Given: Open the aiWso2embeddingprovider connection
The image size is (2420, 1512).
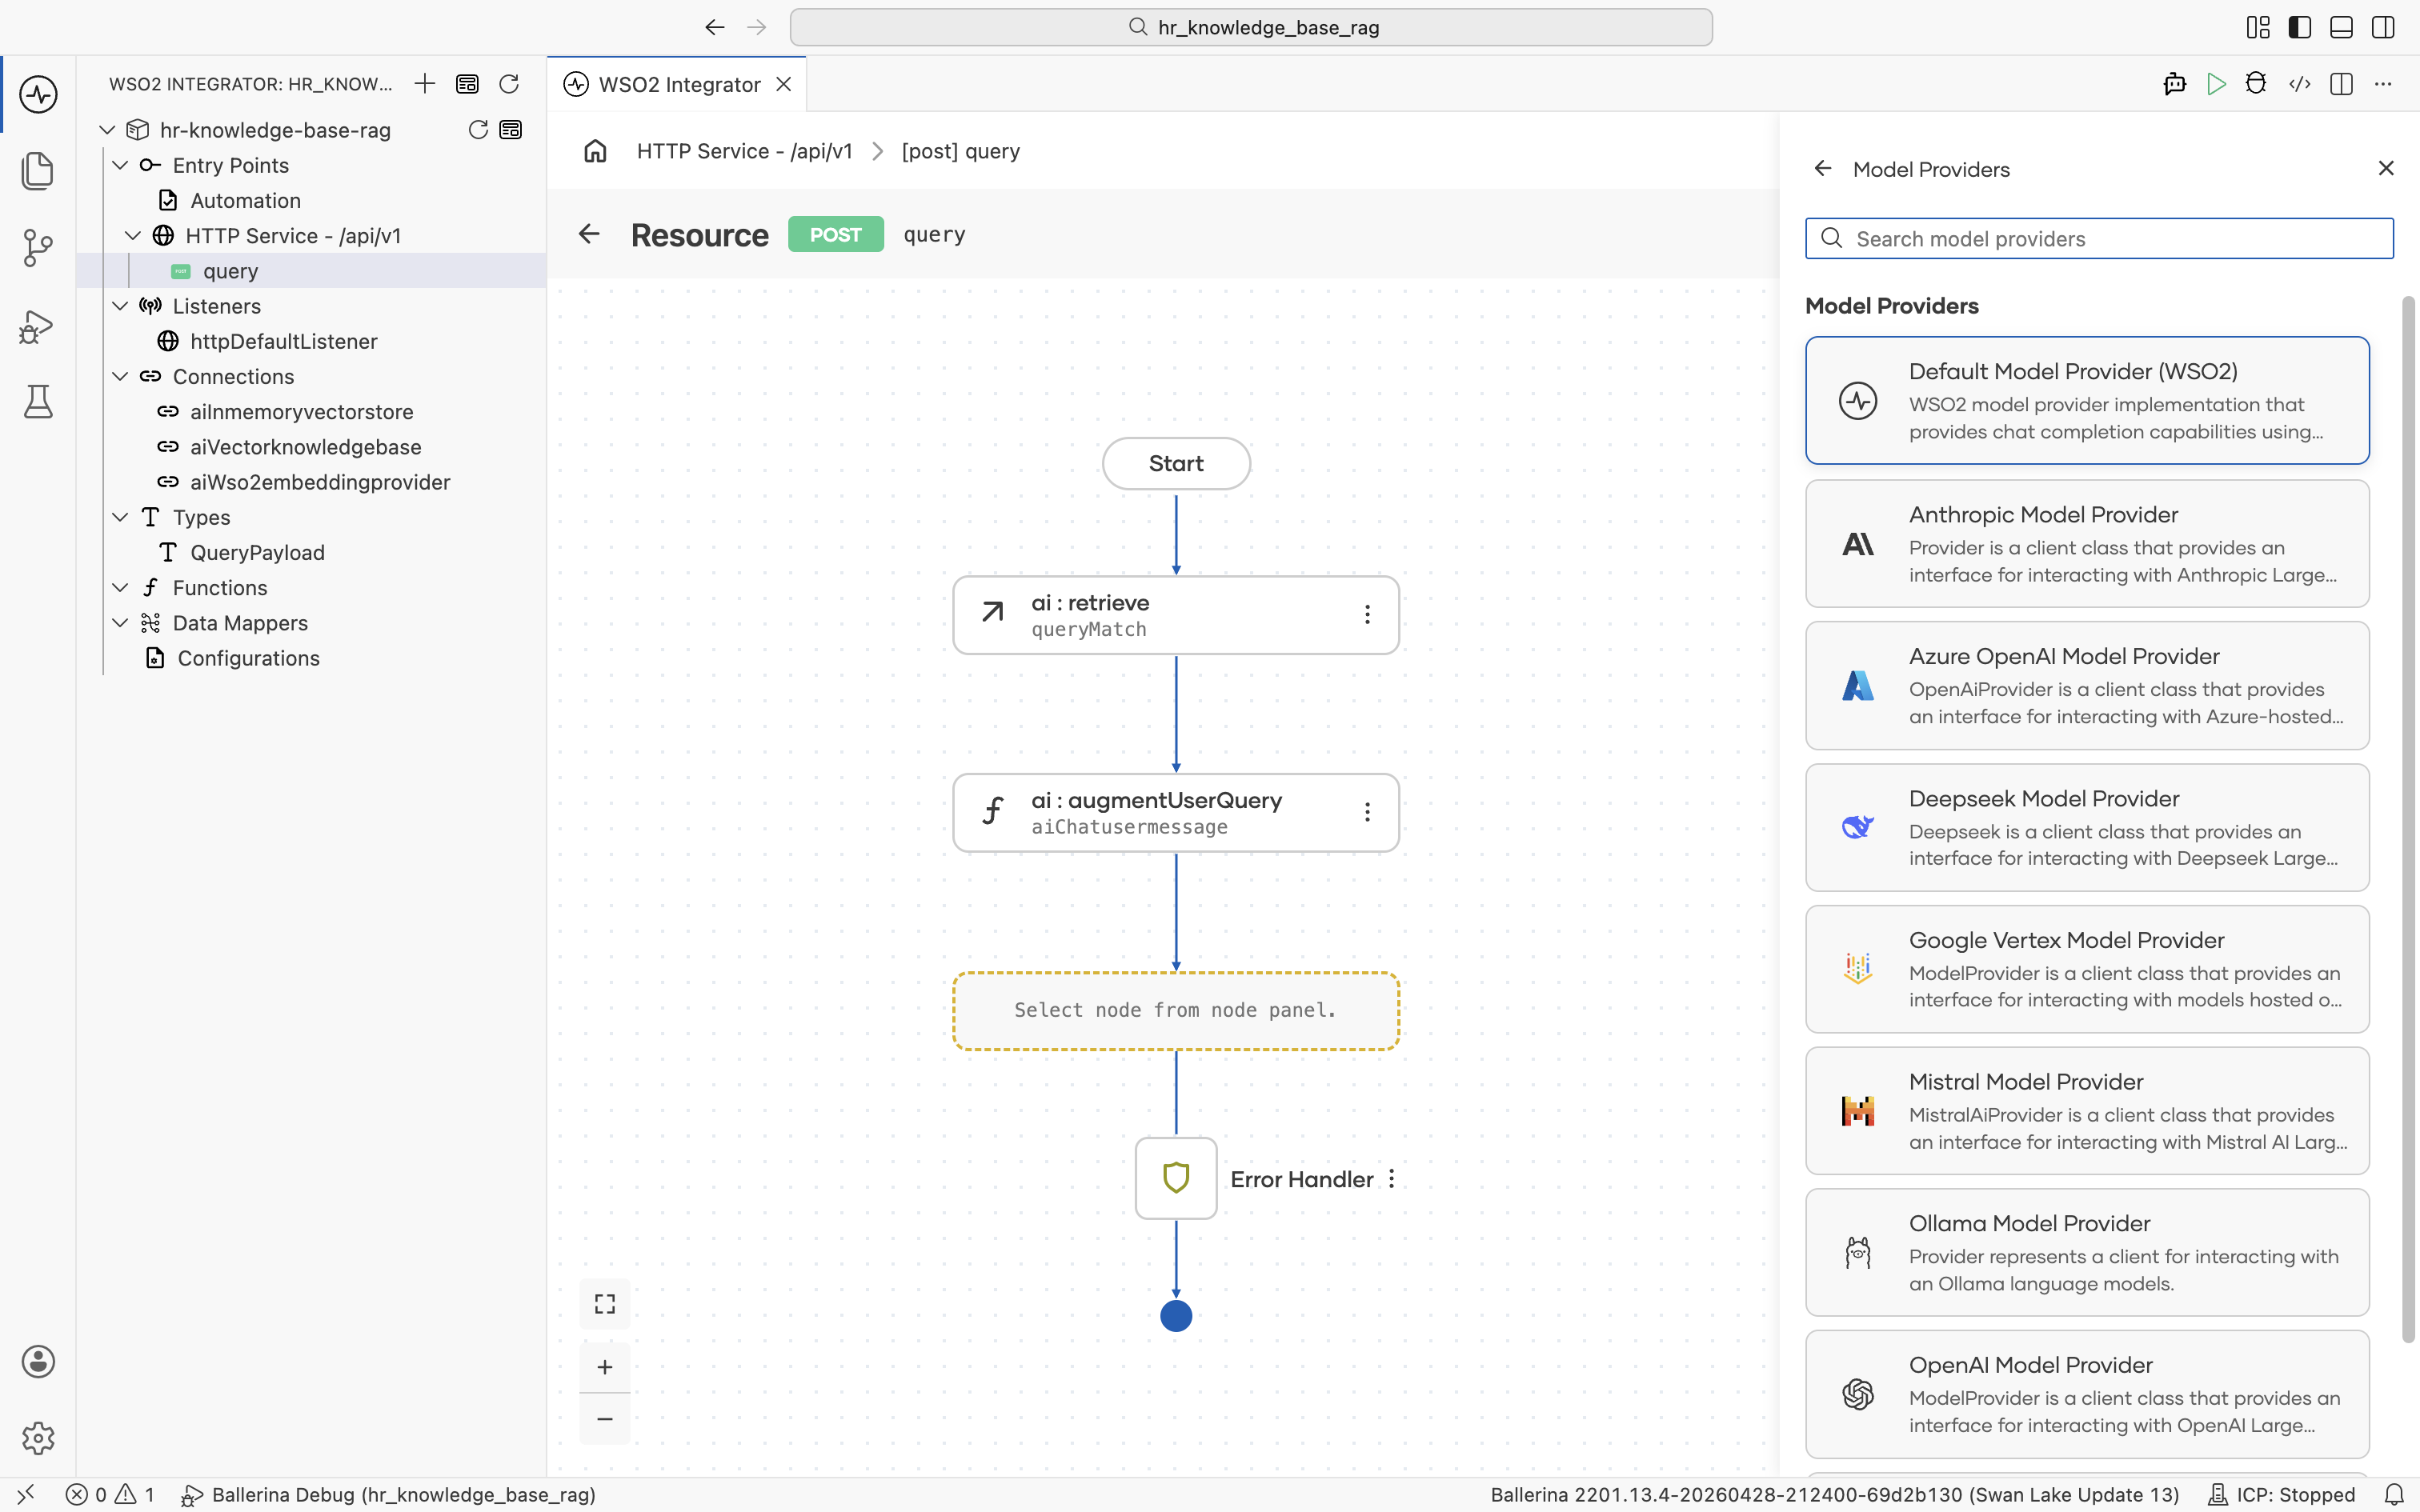Looking at the screenshot, I should [311, 482].
